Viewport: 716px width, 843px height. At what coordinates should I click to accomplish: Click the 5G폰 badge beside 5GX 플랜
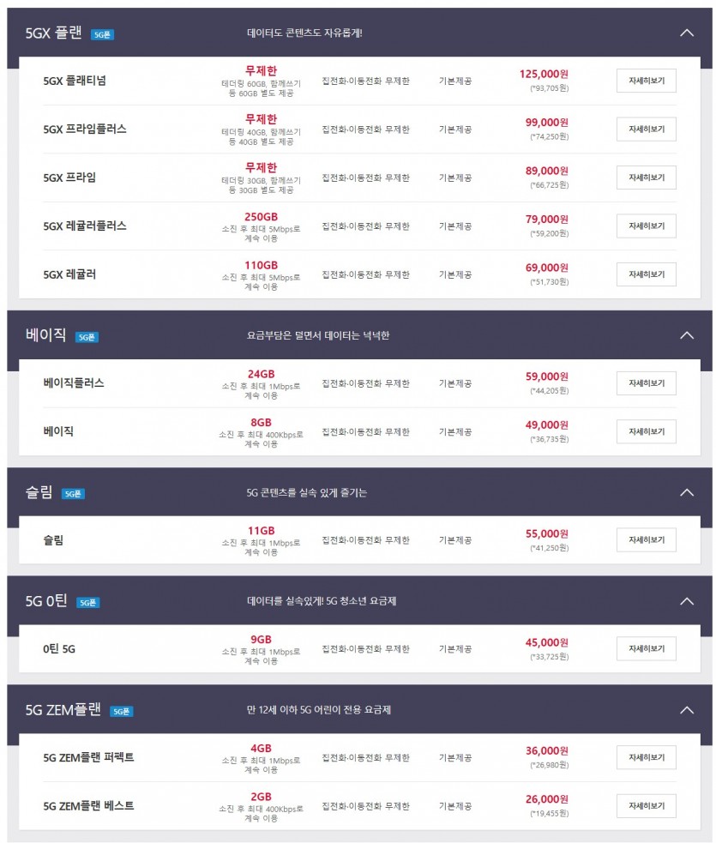(x=103, y=34)
